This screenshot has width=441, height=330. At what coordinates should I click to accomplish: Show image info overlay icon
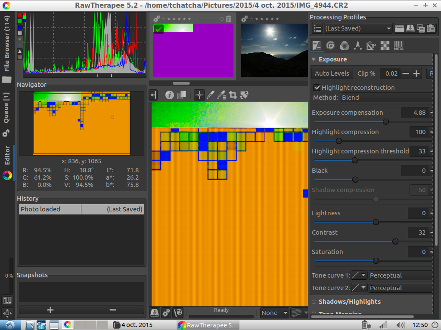170,95
